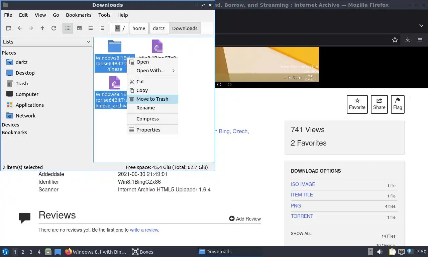428x257 pixels.
Task: Switch to thumbnail view mode
Action: pos(79,28)
